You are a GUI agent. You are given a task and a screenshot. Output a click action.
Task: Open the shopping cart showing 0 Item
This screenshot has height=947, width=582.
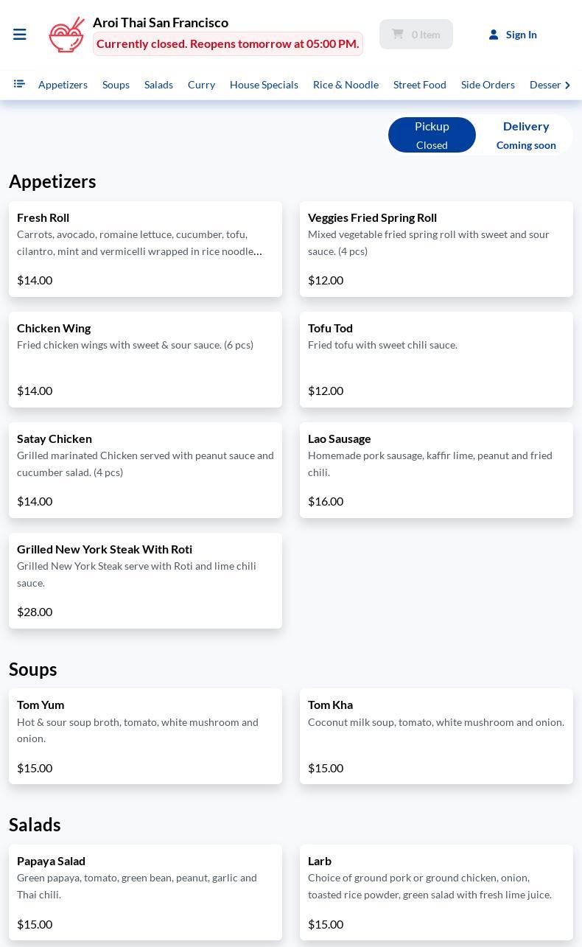[x=416, y=34]
